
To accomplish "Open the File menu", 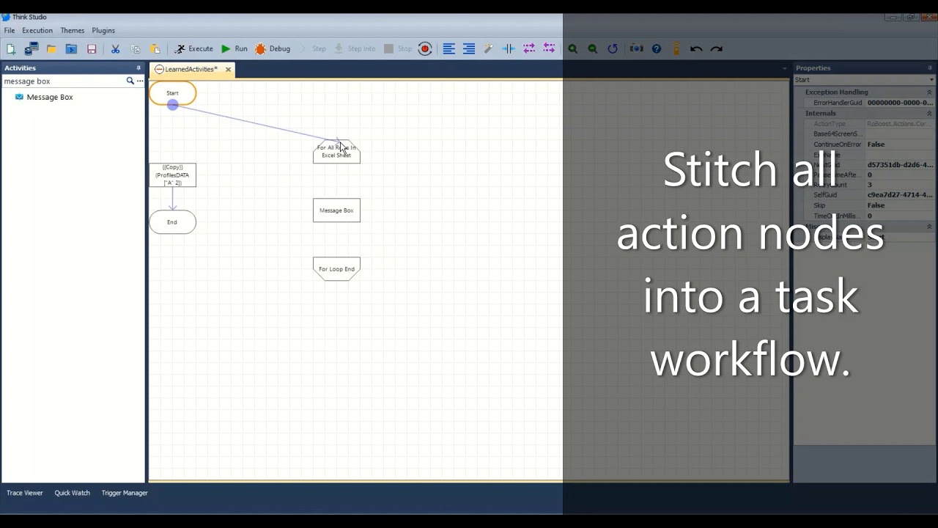I will tap(10, 31).
